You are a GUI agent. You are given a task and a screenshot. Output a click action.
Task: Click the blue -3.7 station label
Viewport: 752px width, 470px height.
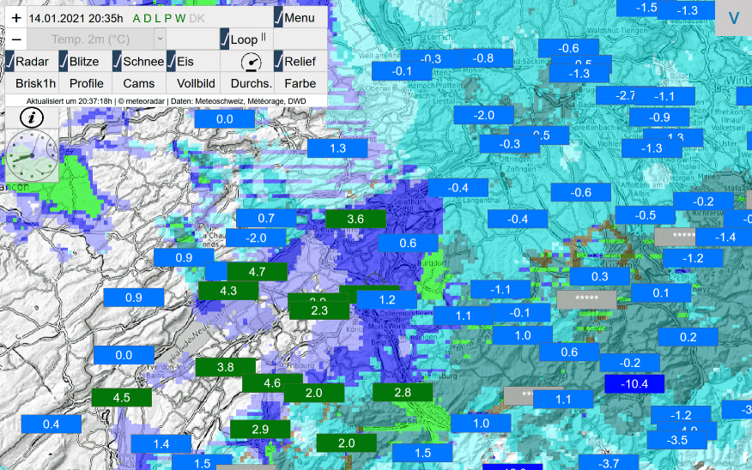pos(609,463)
